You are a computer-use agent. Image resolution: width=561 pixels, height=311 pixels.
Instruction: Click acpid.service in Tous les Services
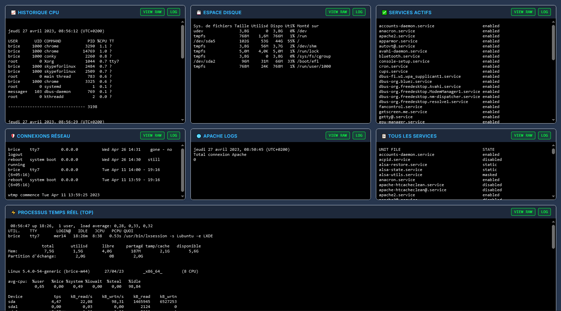click(x=394, y=160)
